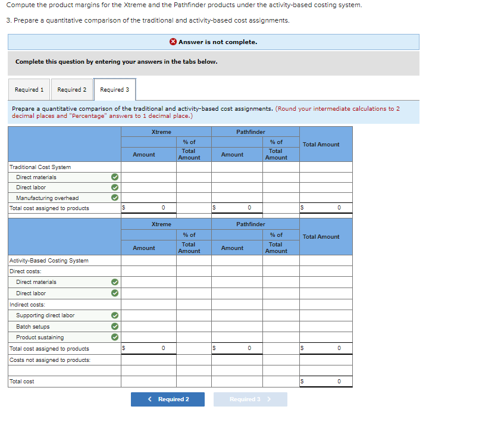Click the disabled Required 3 next button

250,399
